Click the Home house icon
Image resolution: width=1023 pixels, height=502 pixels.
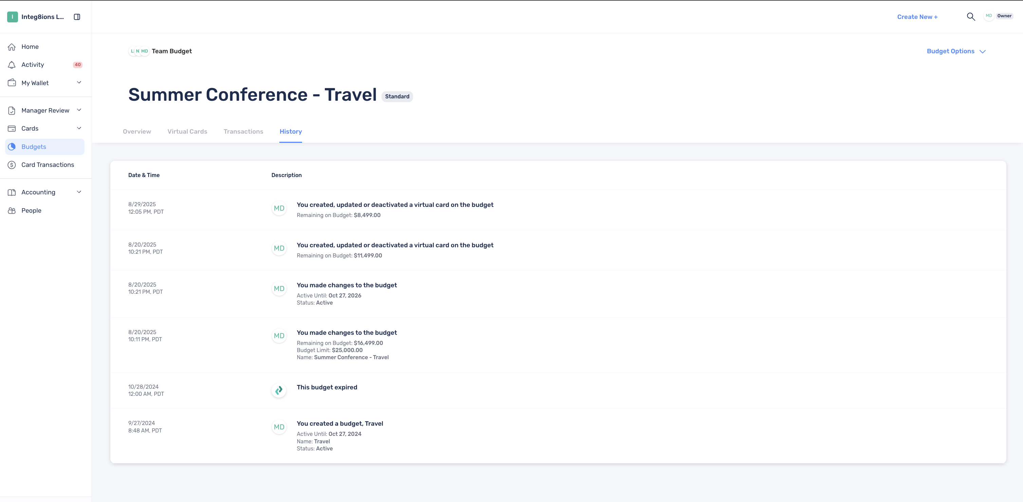pyautogui.click(x=12, y=47)
